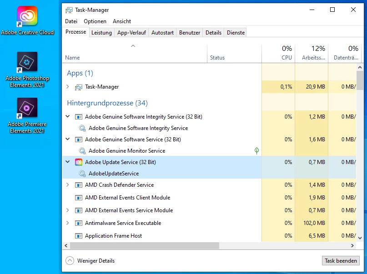Click Adobe Genuine Software Service (32 Bit) icon

(79, 139)
